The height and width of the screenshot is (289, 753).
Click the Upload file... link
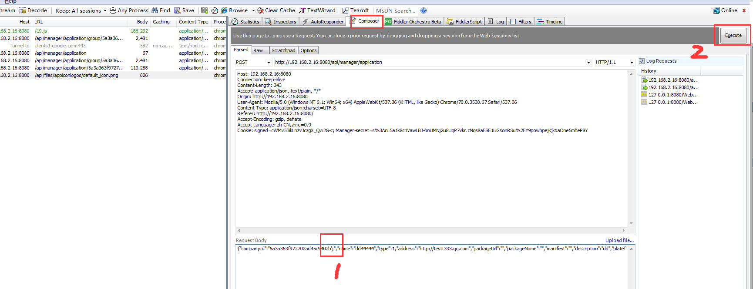point(619,240)
